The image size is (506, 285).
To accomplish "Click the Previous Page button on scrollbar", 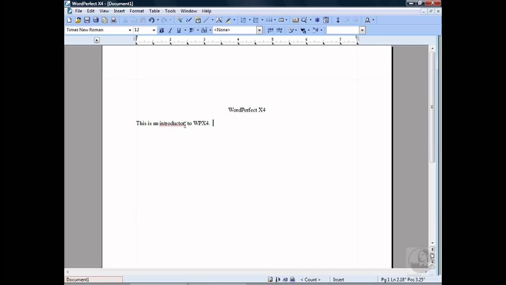I will point(432,249).
